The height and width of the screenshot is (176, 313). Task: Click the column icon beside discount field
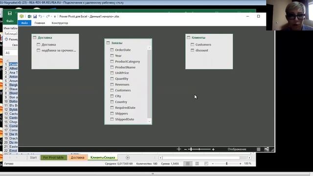pyautogui.click(x=192, y=50)
